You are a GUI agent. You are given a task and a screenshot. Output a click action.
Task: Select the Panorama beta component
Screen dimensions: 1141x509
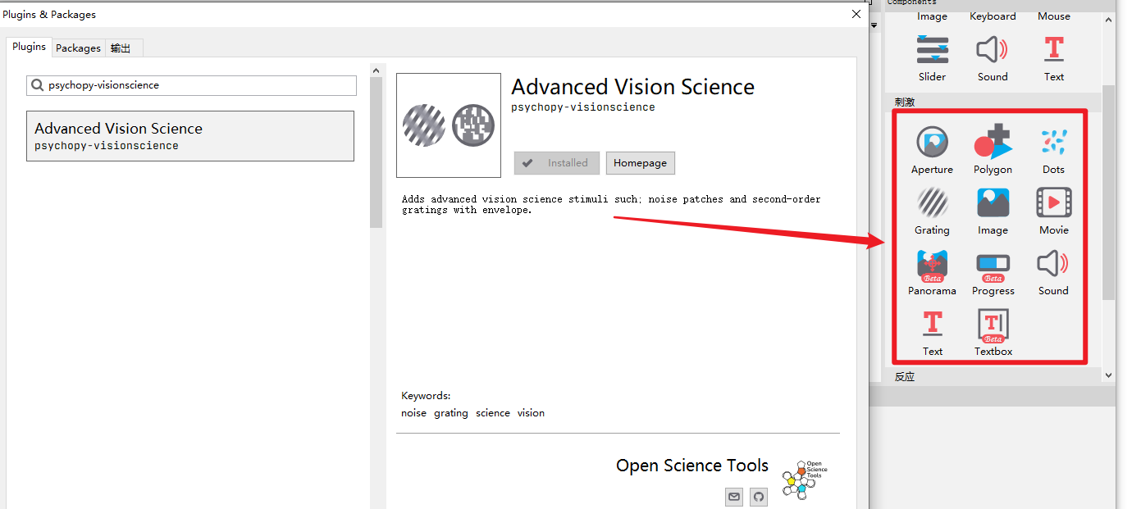point(932,266)
